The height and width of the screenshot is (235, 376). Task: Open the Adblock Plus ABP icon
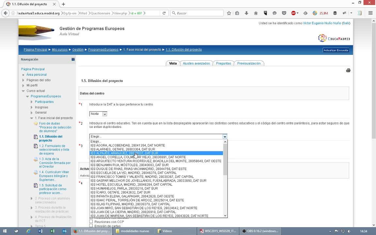point(293,13)
